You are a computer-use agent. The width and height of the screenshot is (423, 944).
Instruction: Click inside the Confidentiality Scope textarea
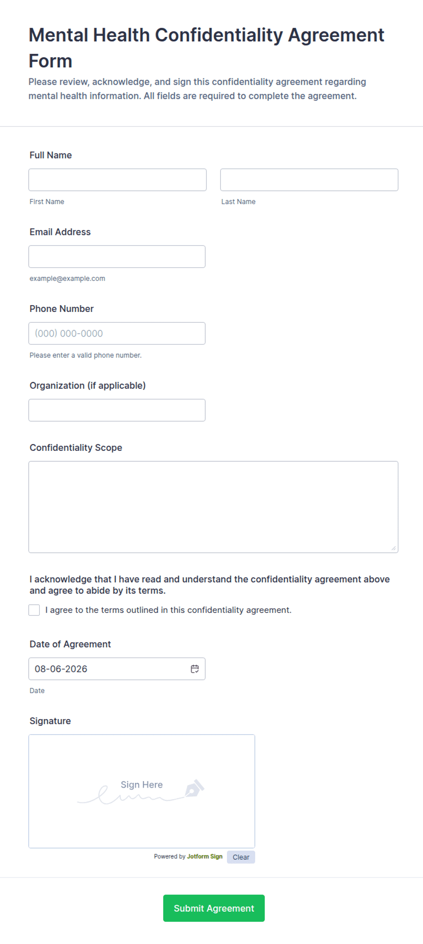click(213, 507)
